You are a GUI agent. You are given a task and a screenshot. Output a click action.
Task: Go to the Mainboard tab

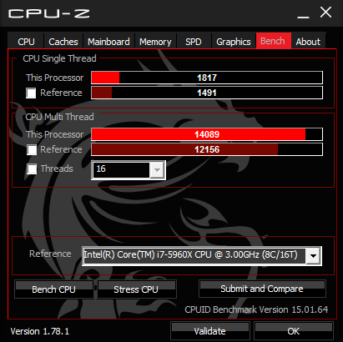tap(108, 41)
